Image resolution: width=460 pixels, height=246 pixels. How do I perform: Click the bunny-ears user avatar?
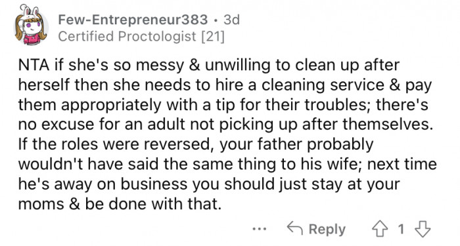coord(31,26)
